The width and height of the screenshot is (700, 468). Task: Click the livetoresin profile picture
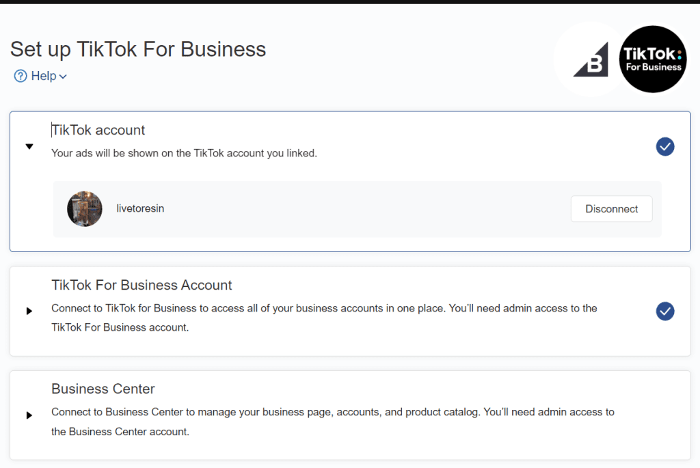[84, 209]
